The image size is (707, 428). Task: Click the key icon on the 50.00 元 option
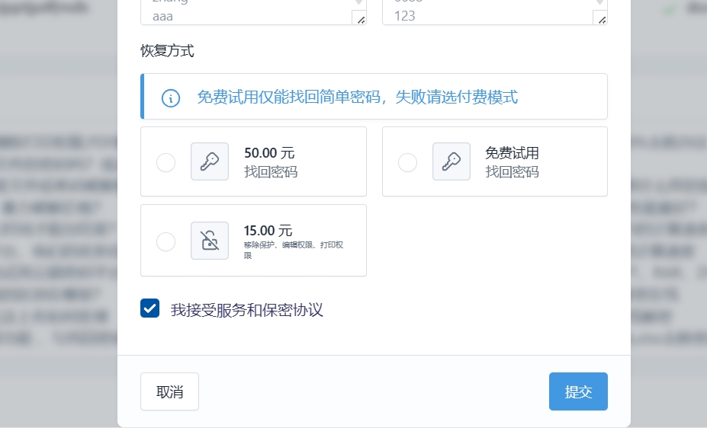point(210,161)
